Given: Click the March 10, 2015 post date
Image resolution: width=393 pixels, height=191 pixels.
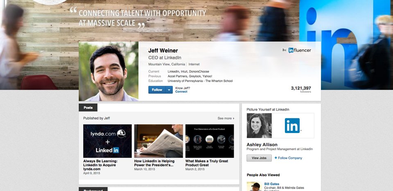Looking at the screenshot, I should [x=145, y=169].
